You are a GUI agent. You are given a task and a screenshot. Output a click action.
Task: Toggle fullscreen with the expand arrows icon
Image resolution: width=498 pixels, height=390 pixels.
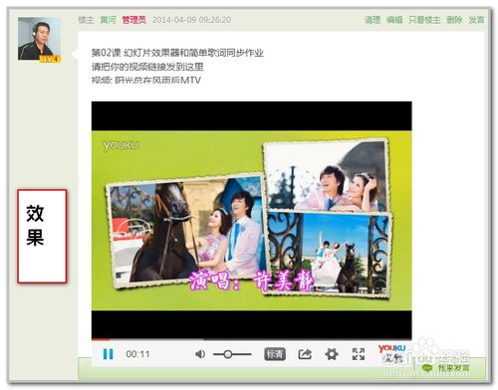point(359,354)
